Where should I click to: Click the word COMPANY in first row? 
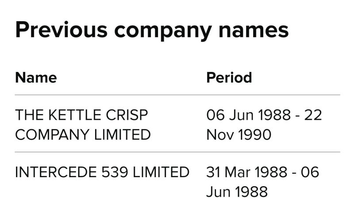pos(52,135)
